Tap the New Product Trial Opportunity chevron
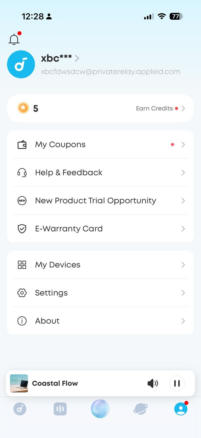 point(183,201)
